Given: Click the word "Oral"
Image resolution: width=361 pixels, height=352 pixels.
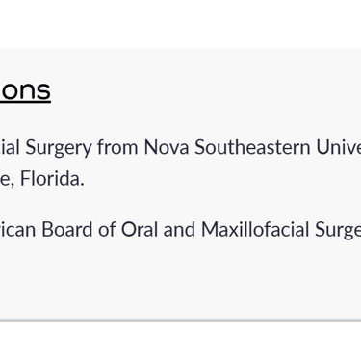Looking at the screenshot, I should [140, 230].
